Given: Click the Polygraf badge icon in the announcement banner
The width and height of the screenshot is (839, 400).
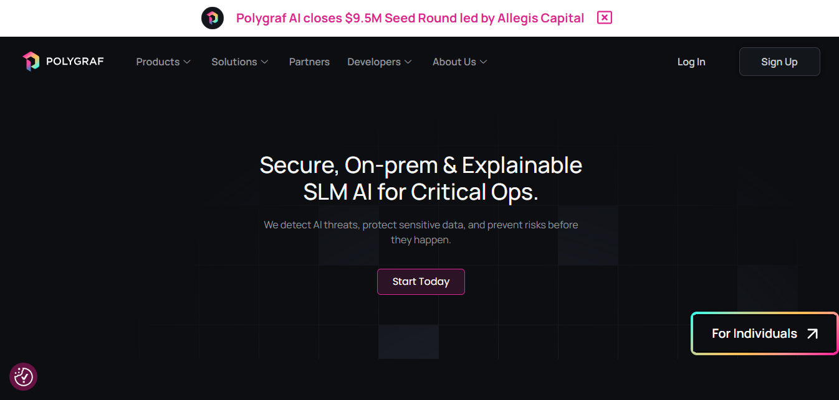Looking at the screenshot, I should [213, 18].
